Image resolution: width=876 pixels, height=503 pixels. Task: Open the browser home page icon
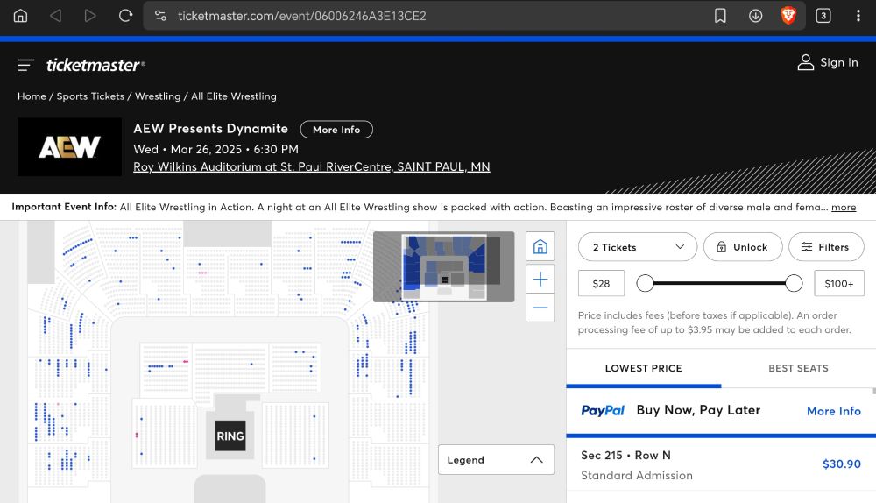coord(20,16)
